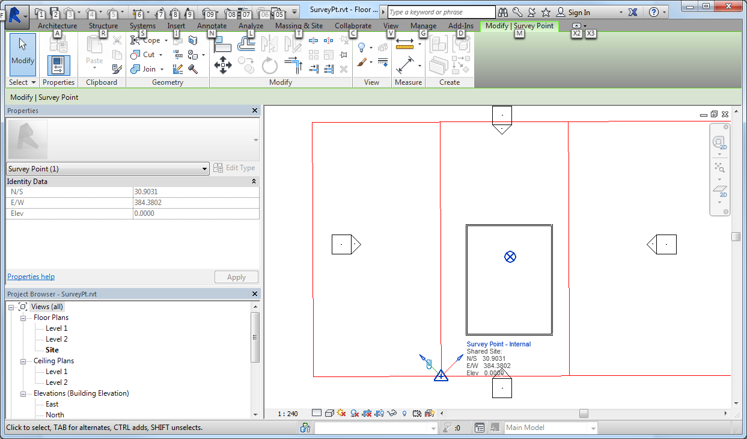
Task: Open the Collaborate tab
Action: click(353, 26)
